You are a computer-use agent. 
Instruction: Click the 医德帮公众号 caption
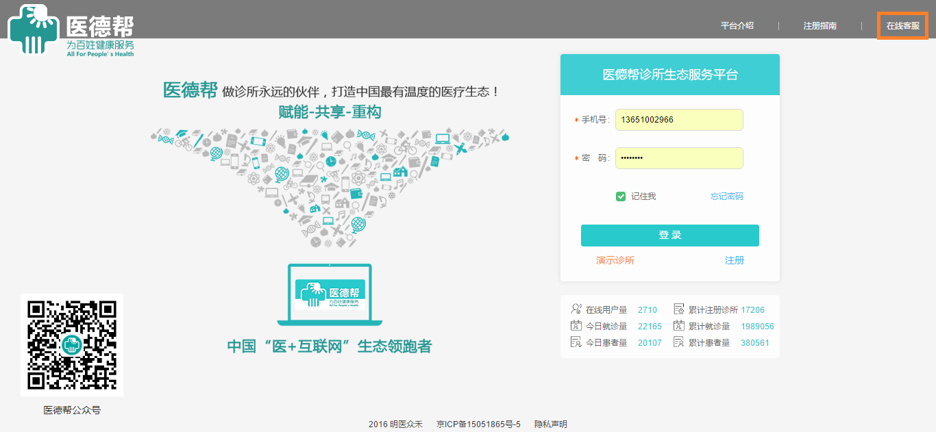(72, 410)
